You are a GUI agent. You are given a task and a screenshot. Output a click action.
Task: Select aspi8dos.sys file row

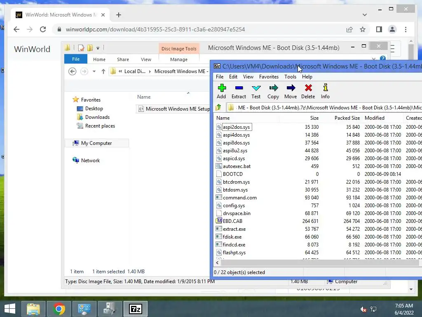(236, 142)
